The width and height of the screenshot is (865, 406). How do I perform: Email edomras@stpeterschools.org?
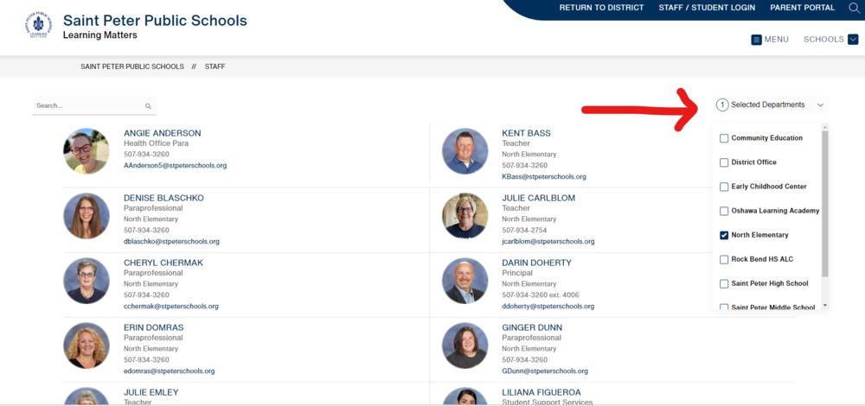170,371
